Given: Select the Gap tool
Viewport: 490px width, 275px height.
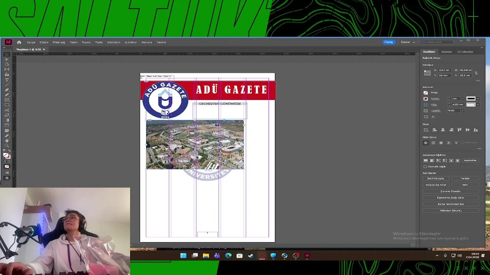Looking at the screenshot, I should click(x=7, y=69).
